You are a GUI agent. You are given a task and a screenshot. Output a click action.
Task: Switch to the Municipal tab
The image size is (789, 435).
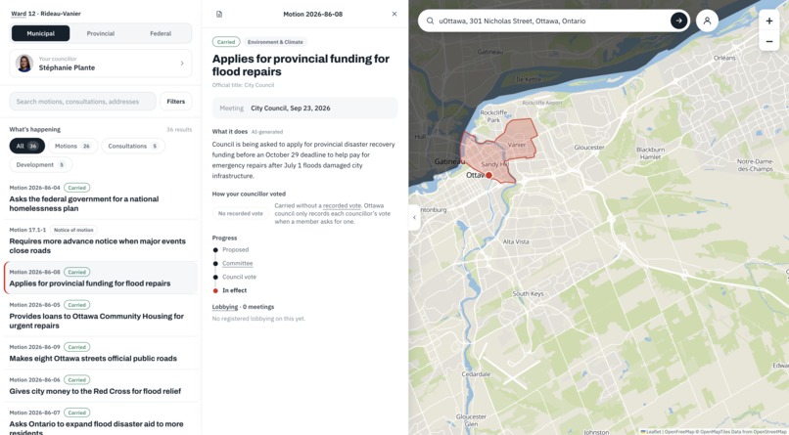(x=41, y=33)
